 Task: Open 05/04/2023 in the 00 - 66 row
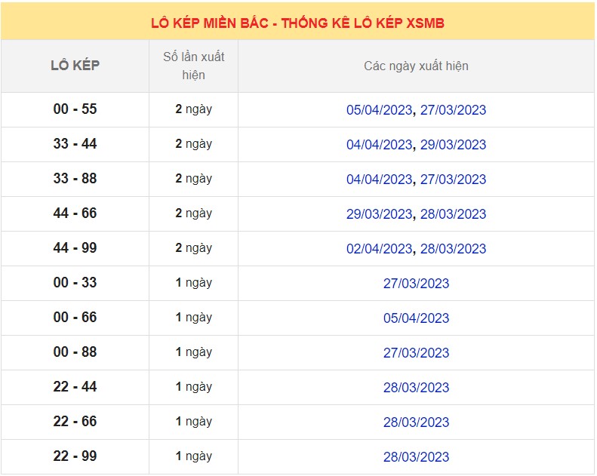tap(416, 318)
